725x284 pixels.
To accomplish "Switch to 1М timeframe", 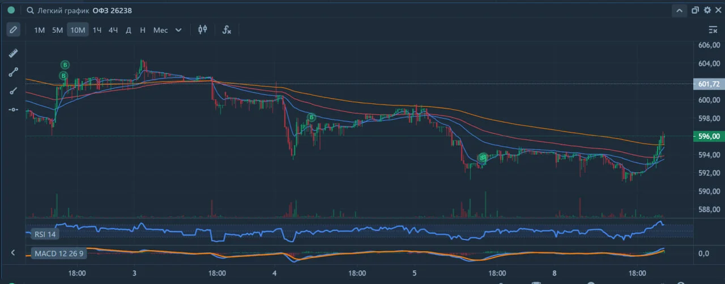I will (x=39, y=30).
